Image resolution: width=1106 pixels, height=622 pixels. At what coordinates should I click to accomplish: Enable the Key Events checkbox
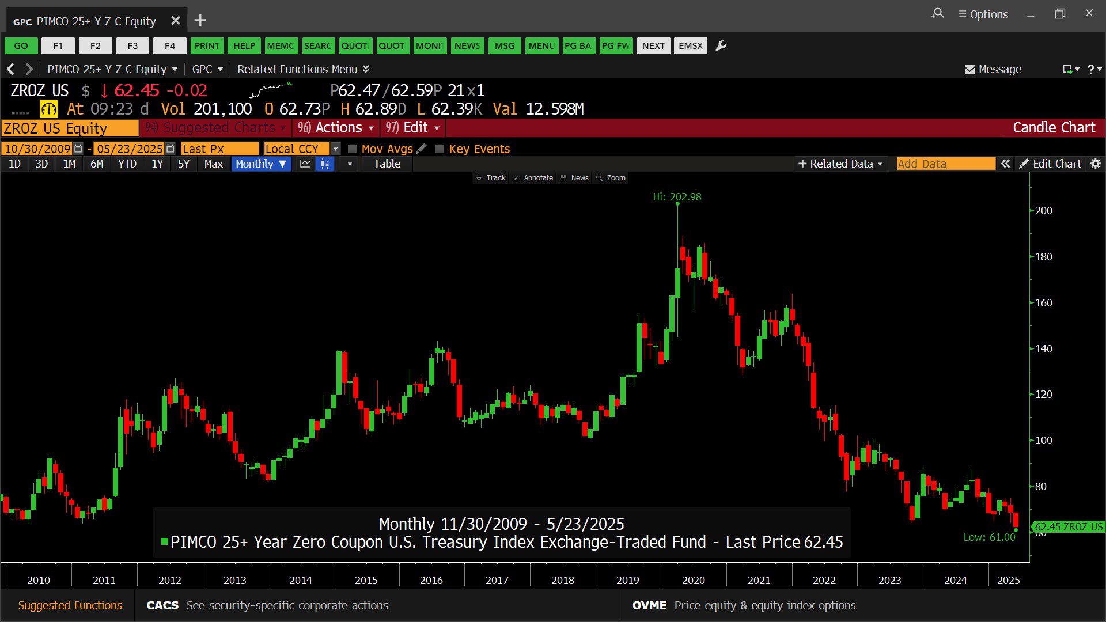(x=440, y=149)
